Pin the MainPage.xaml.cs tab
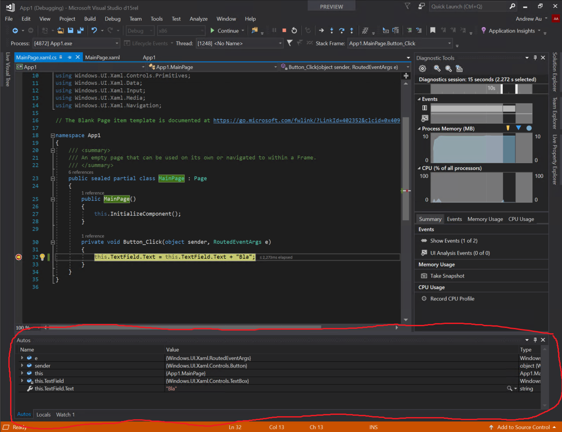Screen dimensions: 562x432 pyautogui.click(x=69, y=57)
